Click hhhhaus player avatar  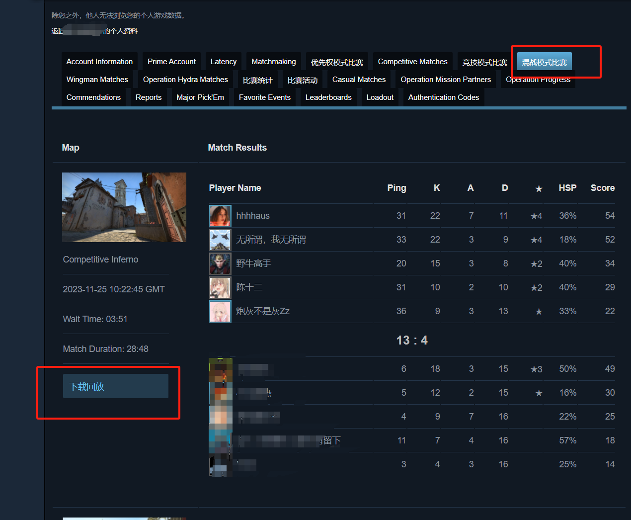click(220, 216)
